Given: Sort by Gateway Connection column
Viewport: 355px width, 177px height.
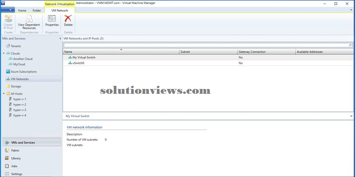Looking at the screenshot, I should pyautogui.click(x=267, y=52).
